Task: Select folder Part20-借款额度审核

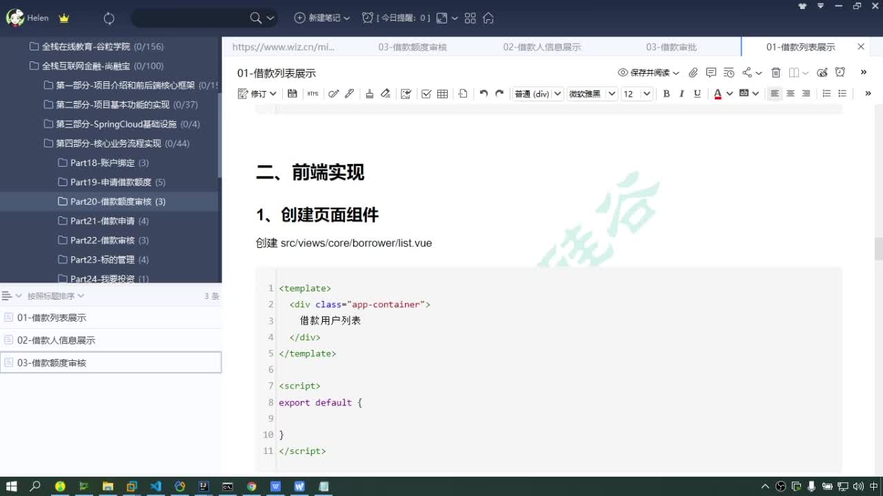Action: pos(109,201)
